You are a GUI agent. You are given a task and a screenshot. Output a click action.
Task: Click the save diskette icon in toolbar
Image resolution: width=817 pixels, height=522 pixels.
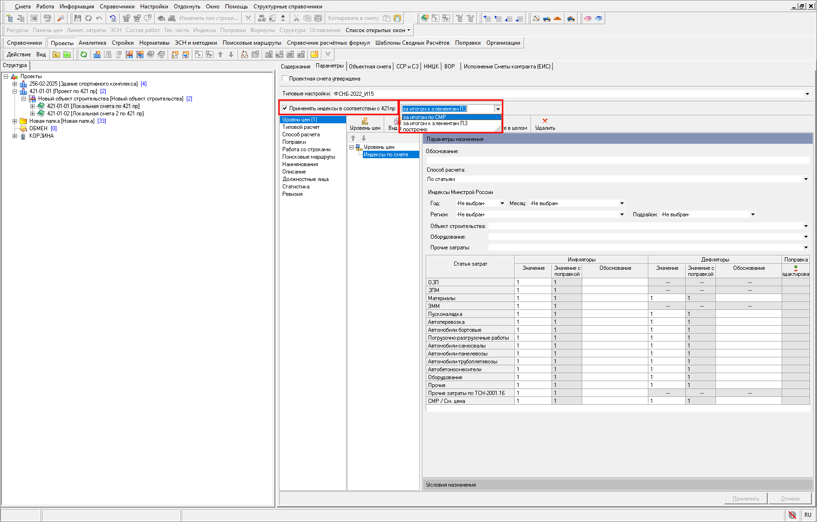pos(77,18)
